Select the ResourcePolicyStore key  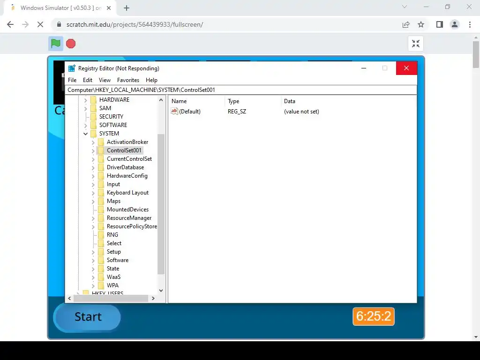pyautogui.click(x=132, y=226)
